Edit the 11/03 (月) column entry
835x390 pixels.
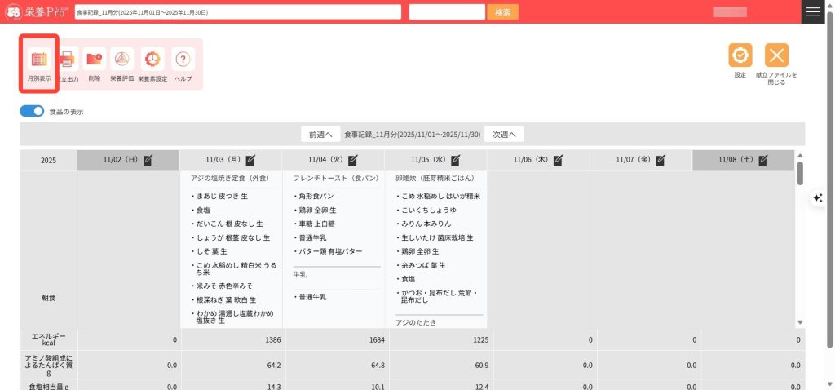(250, 161)
